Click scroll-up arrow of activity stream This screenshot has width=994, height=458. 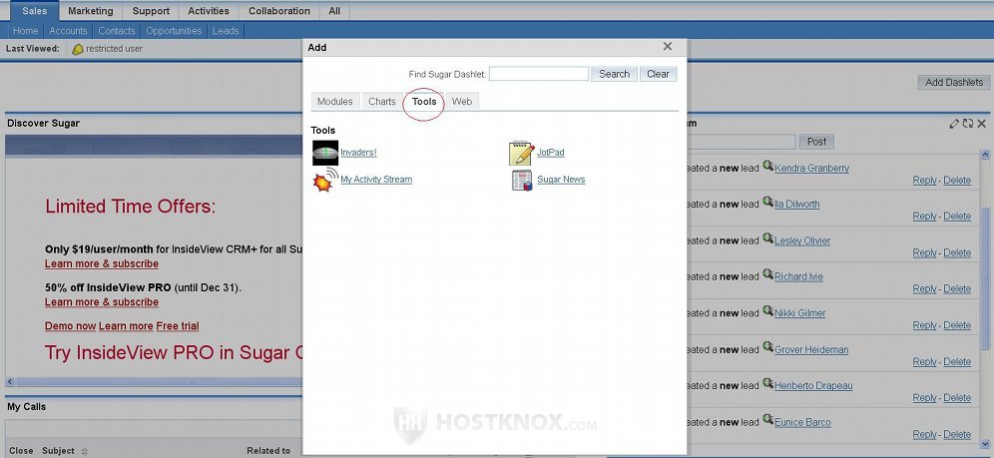(985, 155)
